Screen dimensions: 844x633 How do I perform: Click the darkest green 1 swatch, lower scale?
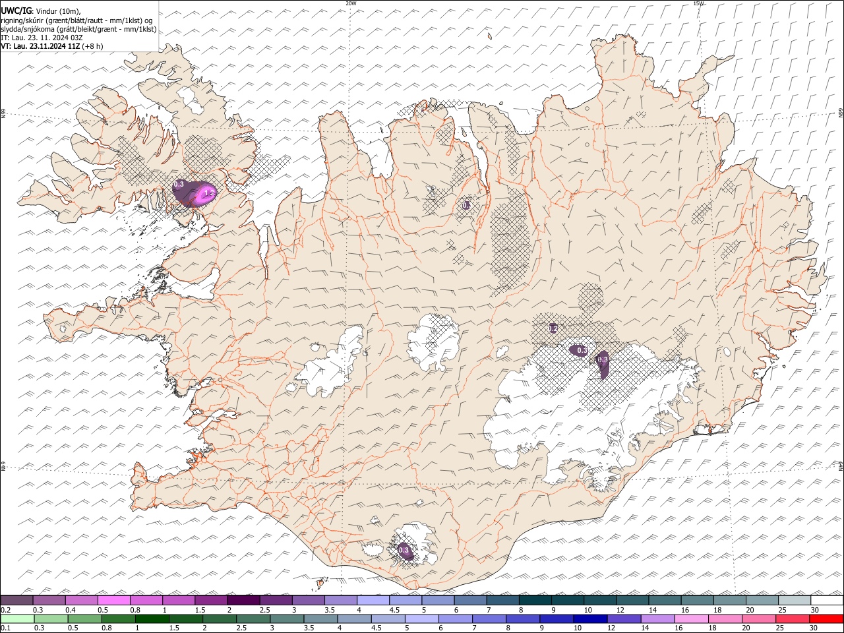[152, 618]
